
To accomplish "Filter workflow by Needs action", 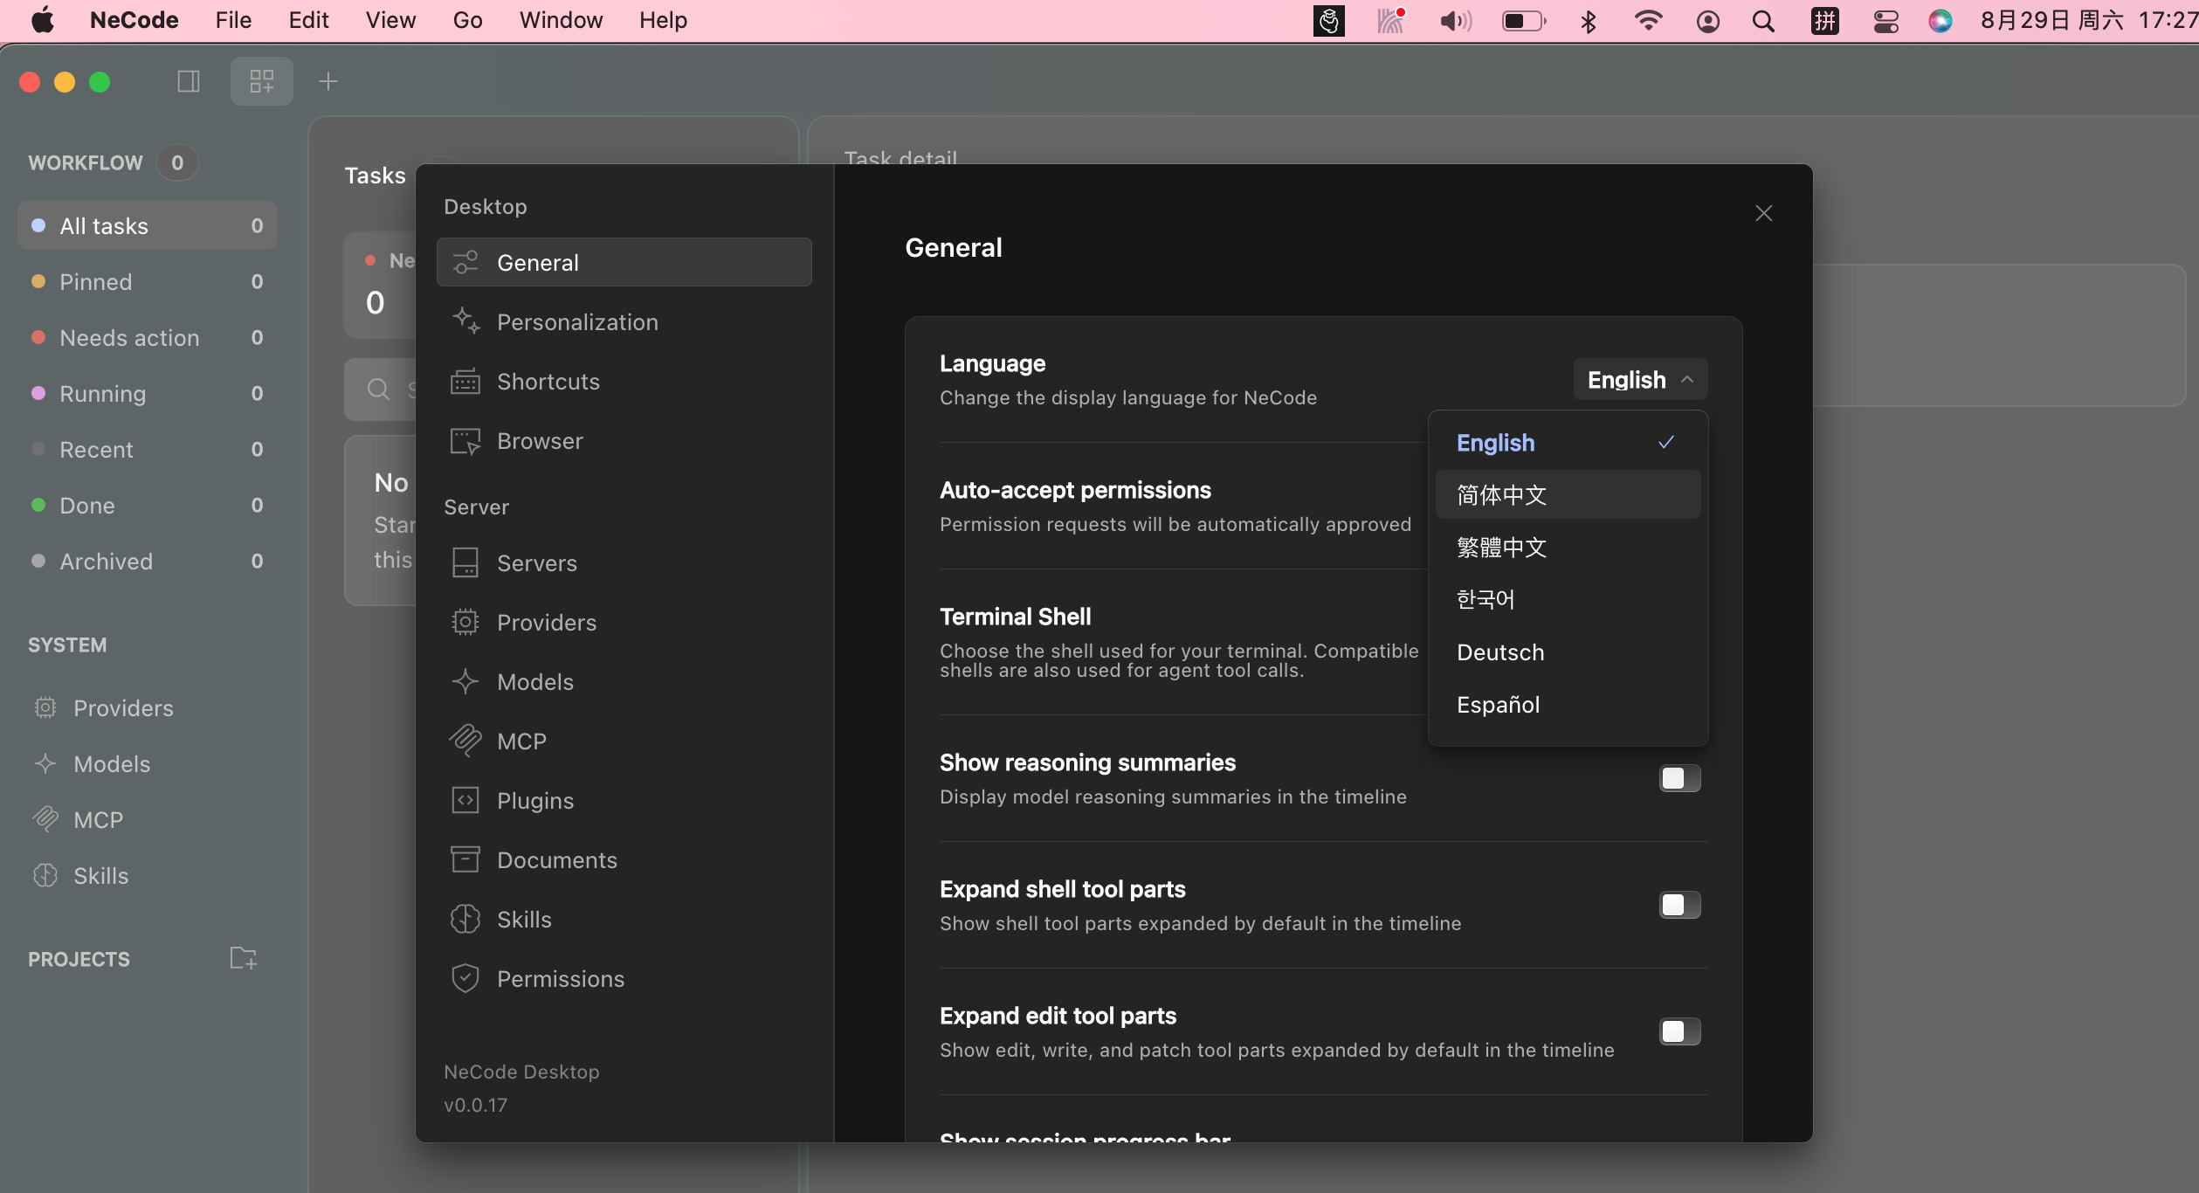I will coord(147,337).
